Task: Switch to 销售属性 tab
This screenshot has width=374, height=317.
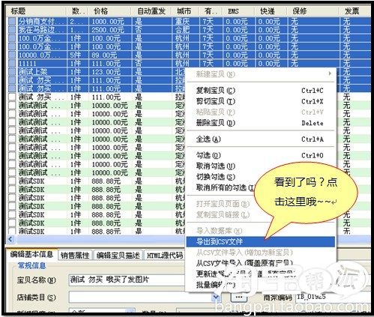Action: [75, 256]
